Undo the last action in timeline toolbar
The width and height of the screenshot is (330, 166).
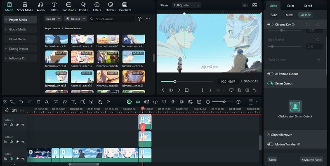pos(21,102)
